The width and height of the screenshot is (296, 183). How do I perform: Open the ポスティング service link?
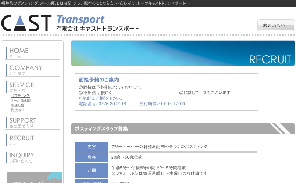[20, 96]
